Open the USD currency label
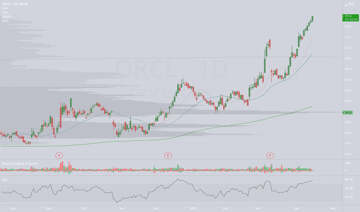Image resolution: width=360 pixels, height=212 pixels. tap(351, 3)
